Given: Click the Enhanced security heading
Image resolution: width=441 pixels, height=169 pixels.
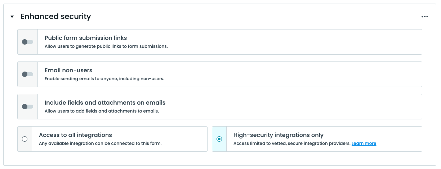Looking at the screenshot, I should pos(55,17).
